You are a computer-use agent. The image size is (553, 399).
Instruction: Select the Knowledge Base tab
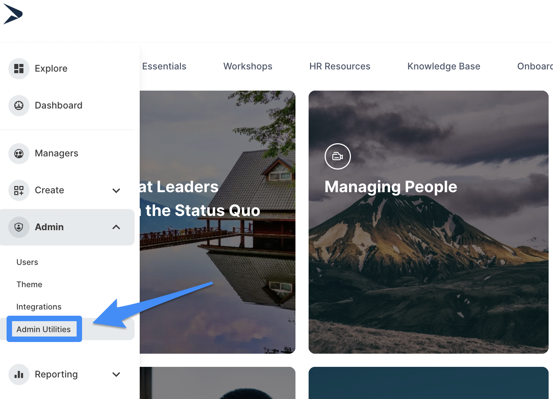click(444, 66)
